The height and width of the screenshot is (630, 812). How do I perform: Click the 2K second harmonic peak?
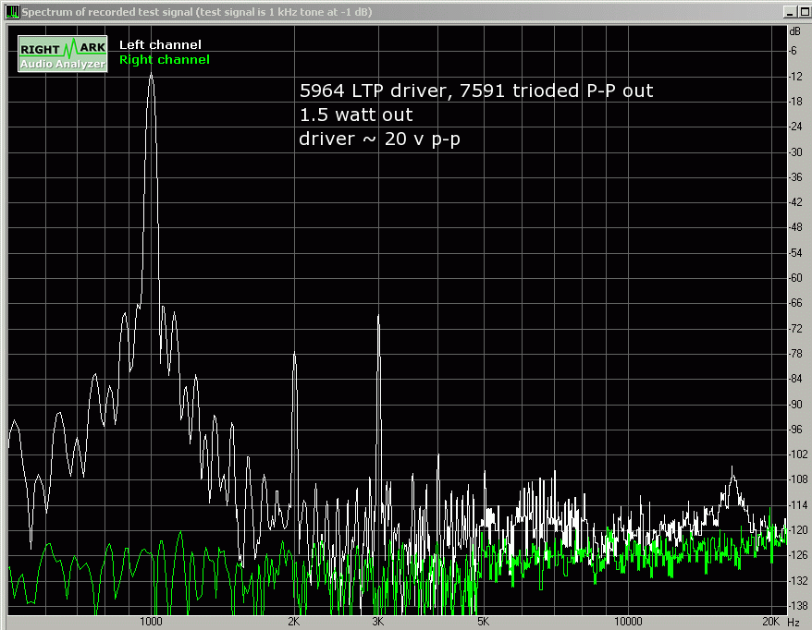295,353
